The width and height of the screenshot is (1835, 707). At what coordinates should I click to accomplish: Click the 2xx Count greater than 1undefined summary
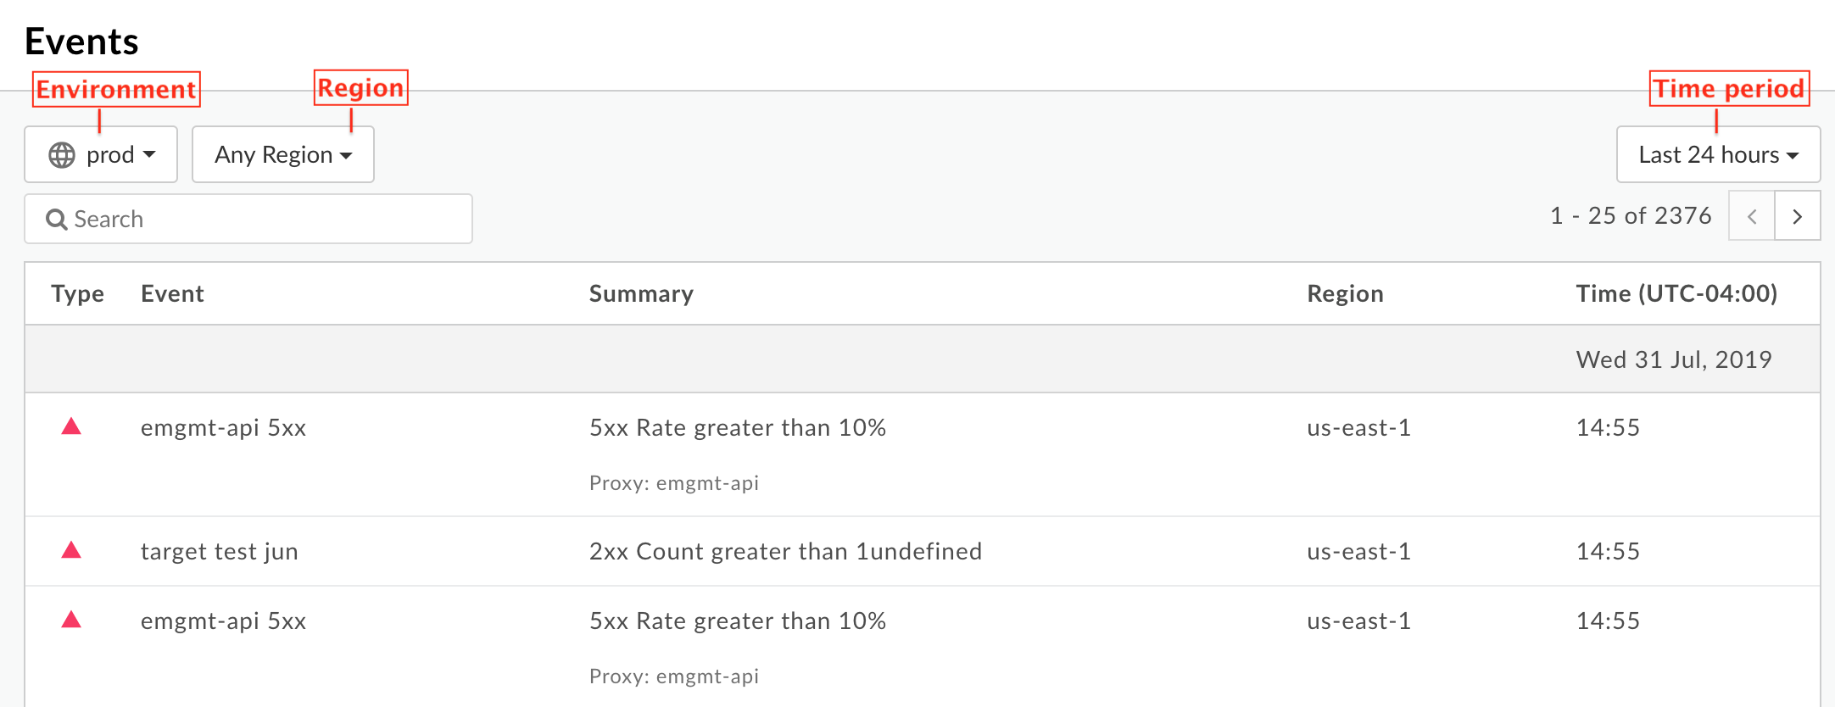[786, 551]
